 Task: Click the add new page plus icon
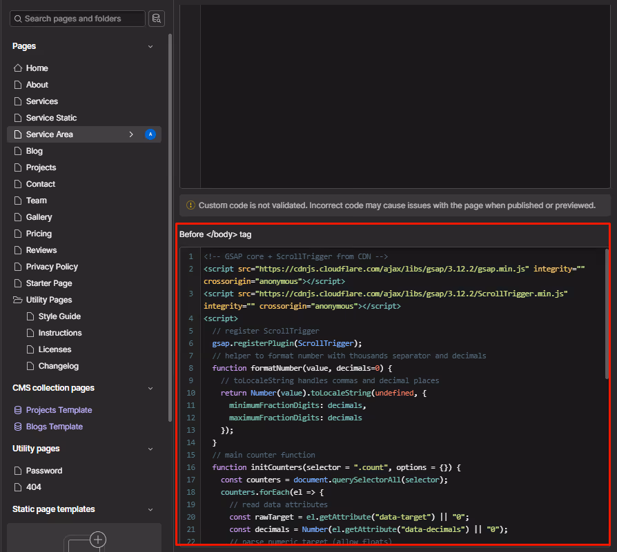pyautogui.click(x=98, y=540)
